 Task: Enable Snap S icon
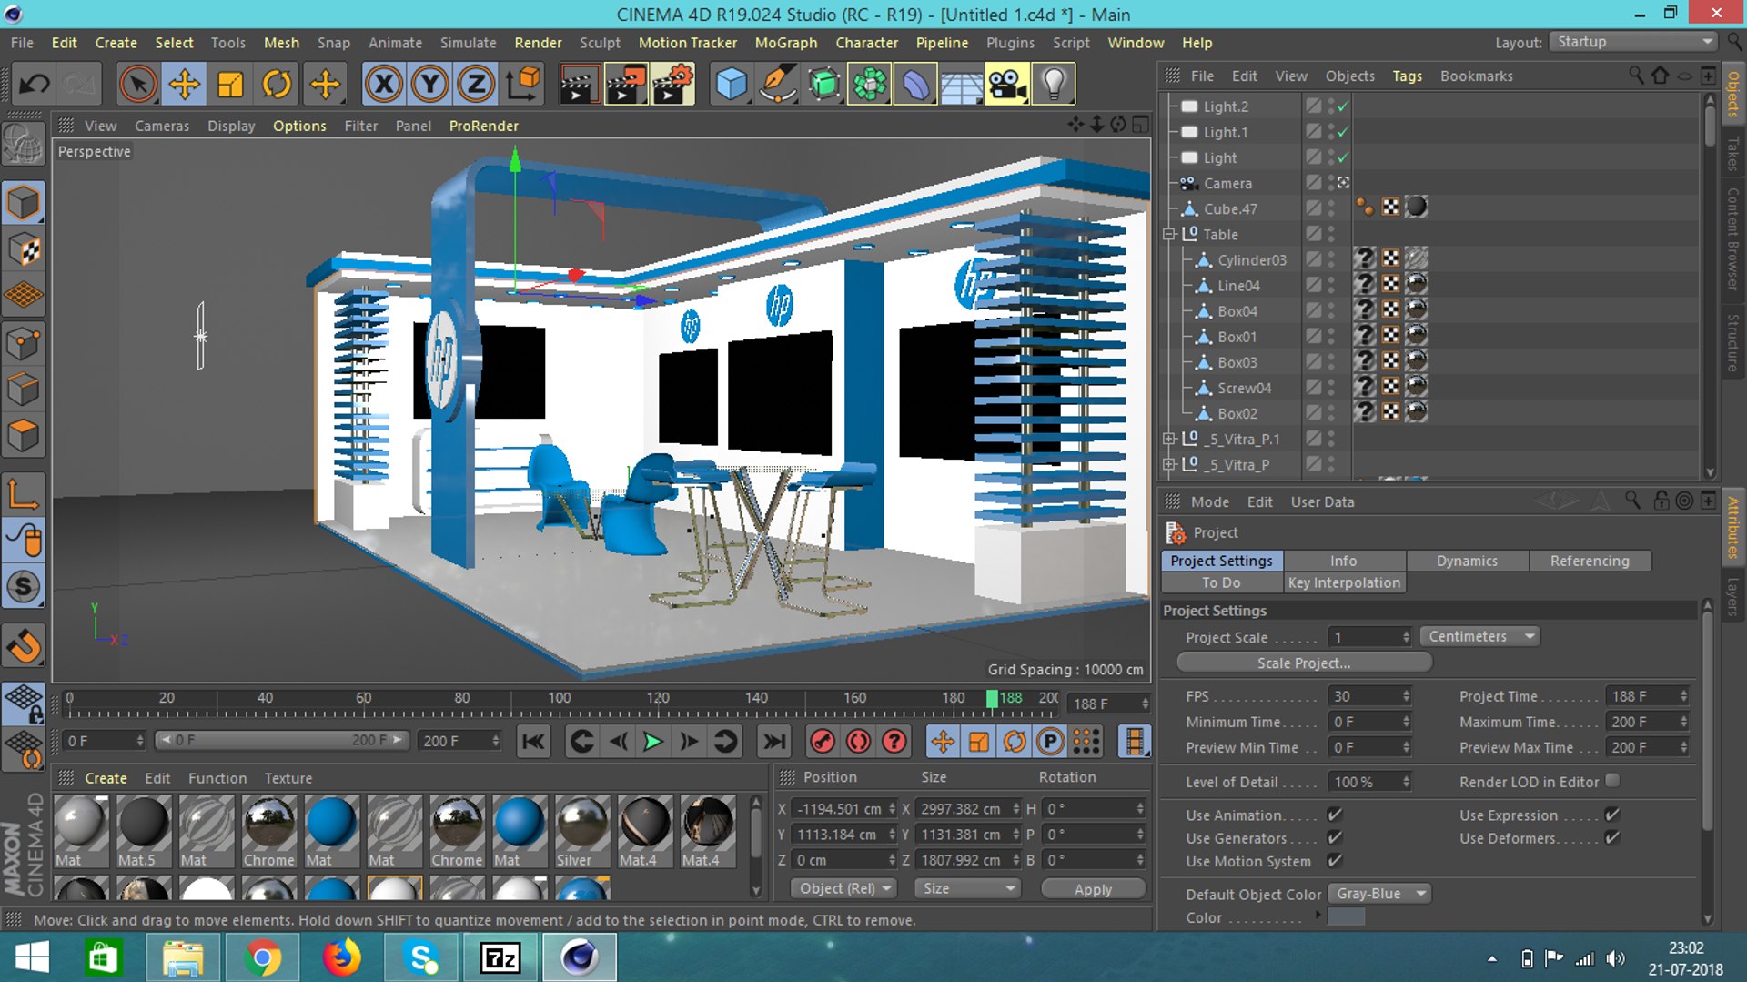(24, 586)
